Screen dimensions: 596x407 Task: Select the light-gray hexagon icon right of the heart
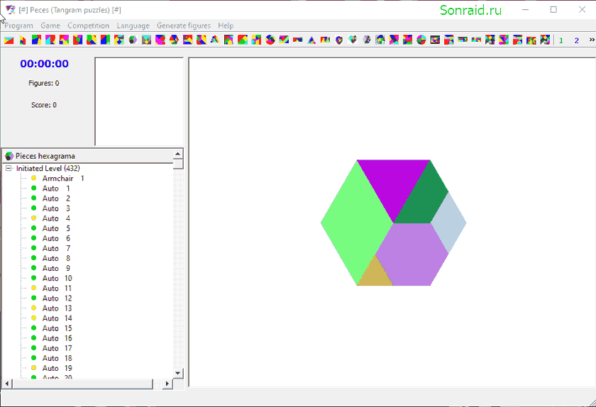(366, 40)
